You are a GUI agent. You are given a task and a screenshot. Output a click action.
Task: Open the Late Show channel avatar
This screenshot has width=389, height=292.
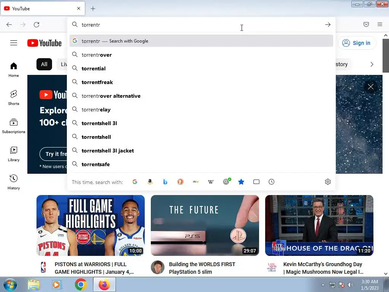point(272,267)
